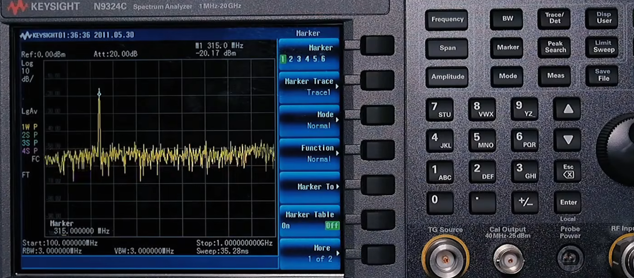Push the hardware softkey beside More
The height and width of the screenshot is (278, 634).
[x=379, y=254]
